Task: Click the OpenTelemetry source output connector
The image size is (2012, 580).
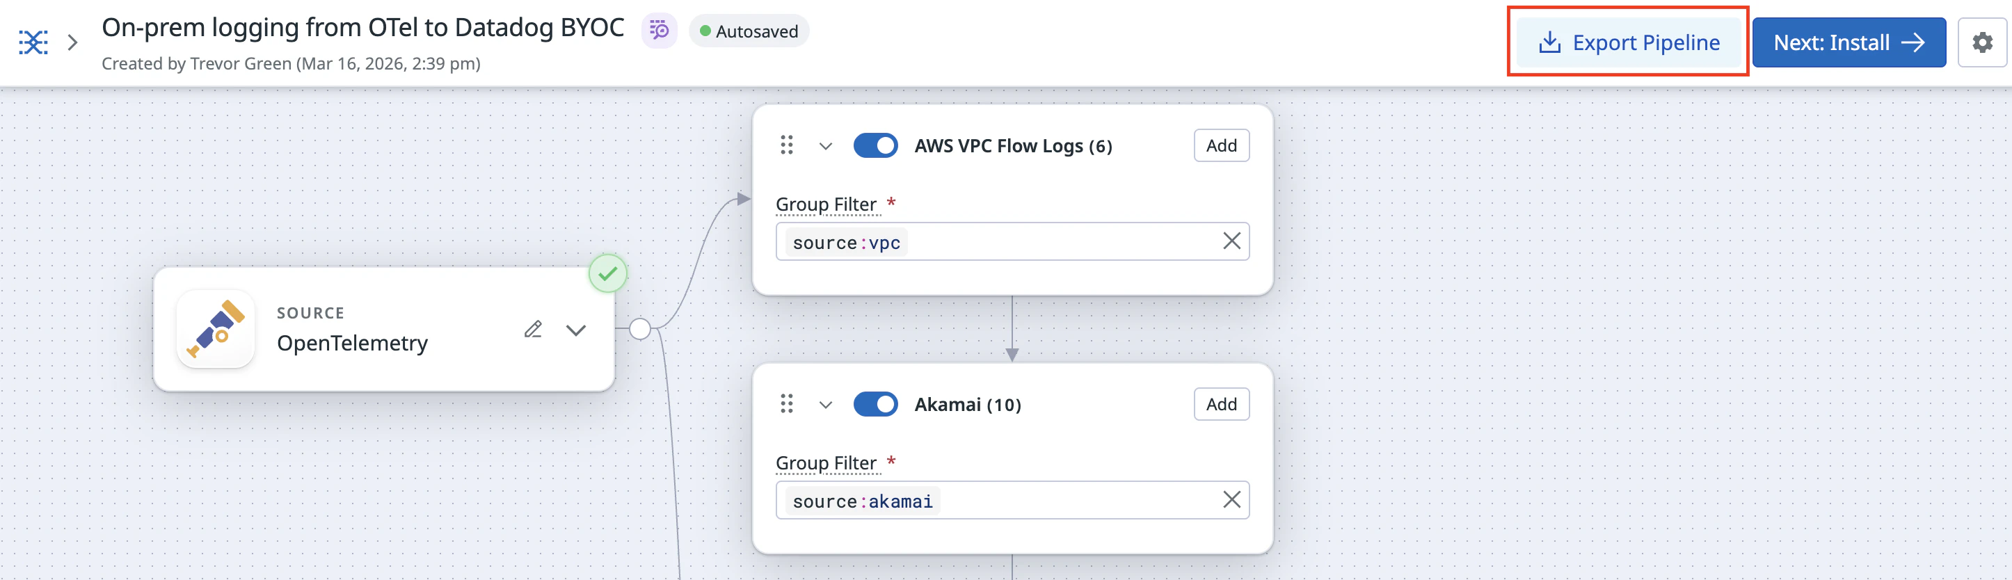Action: (x=639, y=330)
